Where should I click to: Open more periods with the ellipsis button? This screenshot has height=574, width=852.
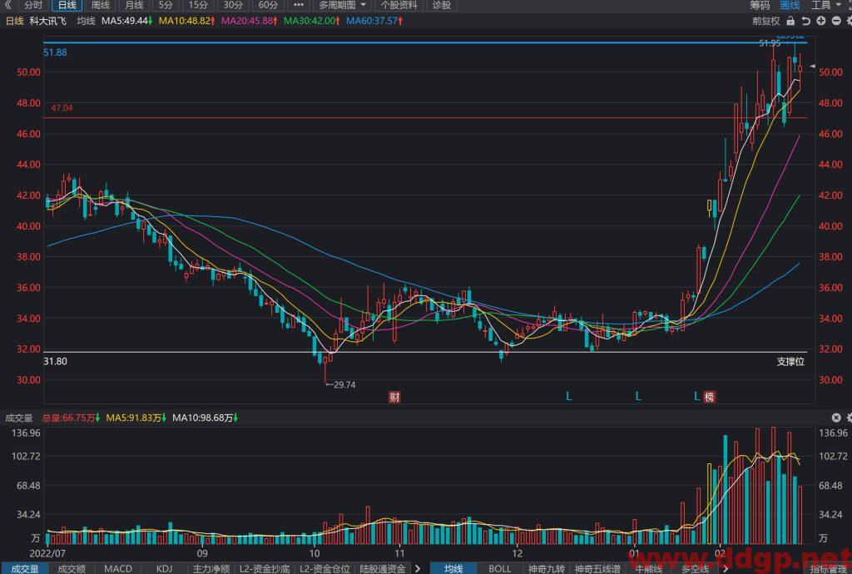[299, 6]
